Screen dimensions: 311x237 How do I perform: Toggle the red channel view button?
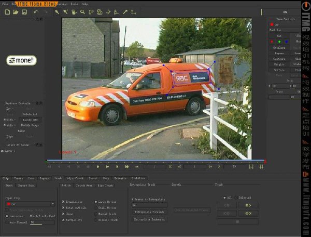pyautogui.click(x=272, y=42)
